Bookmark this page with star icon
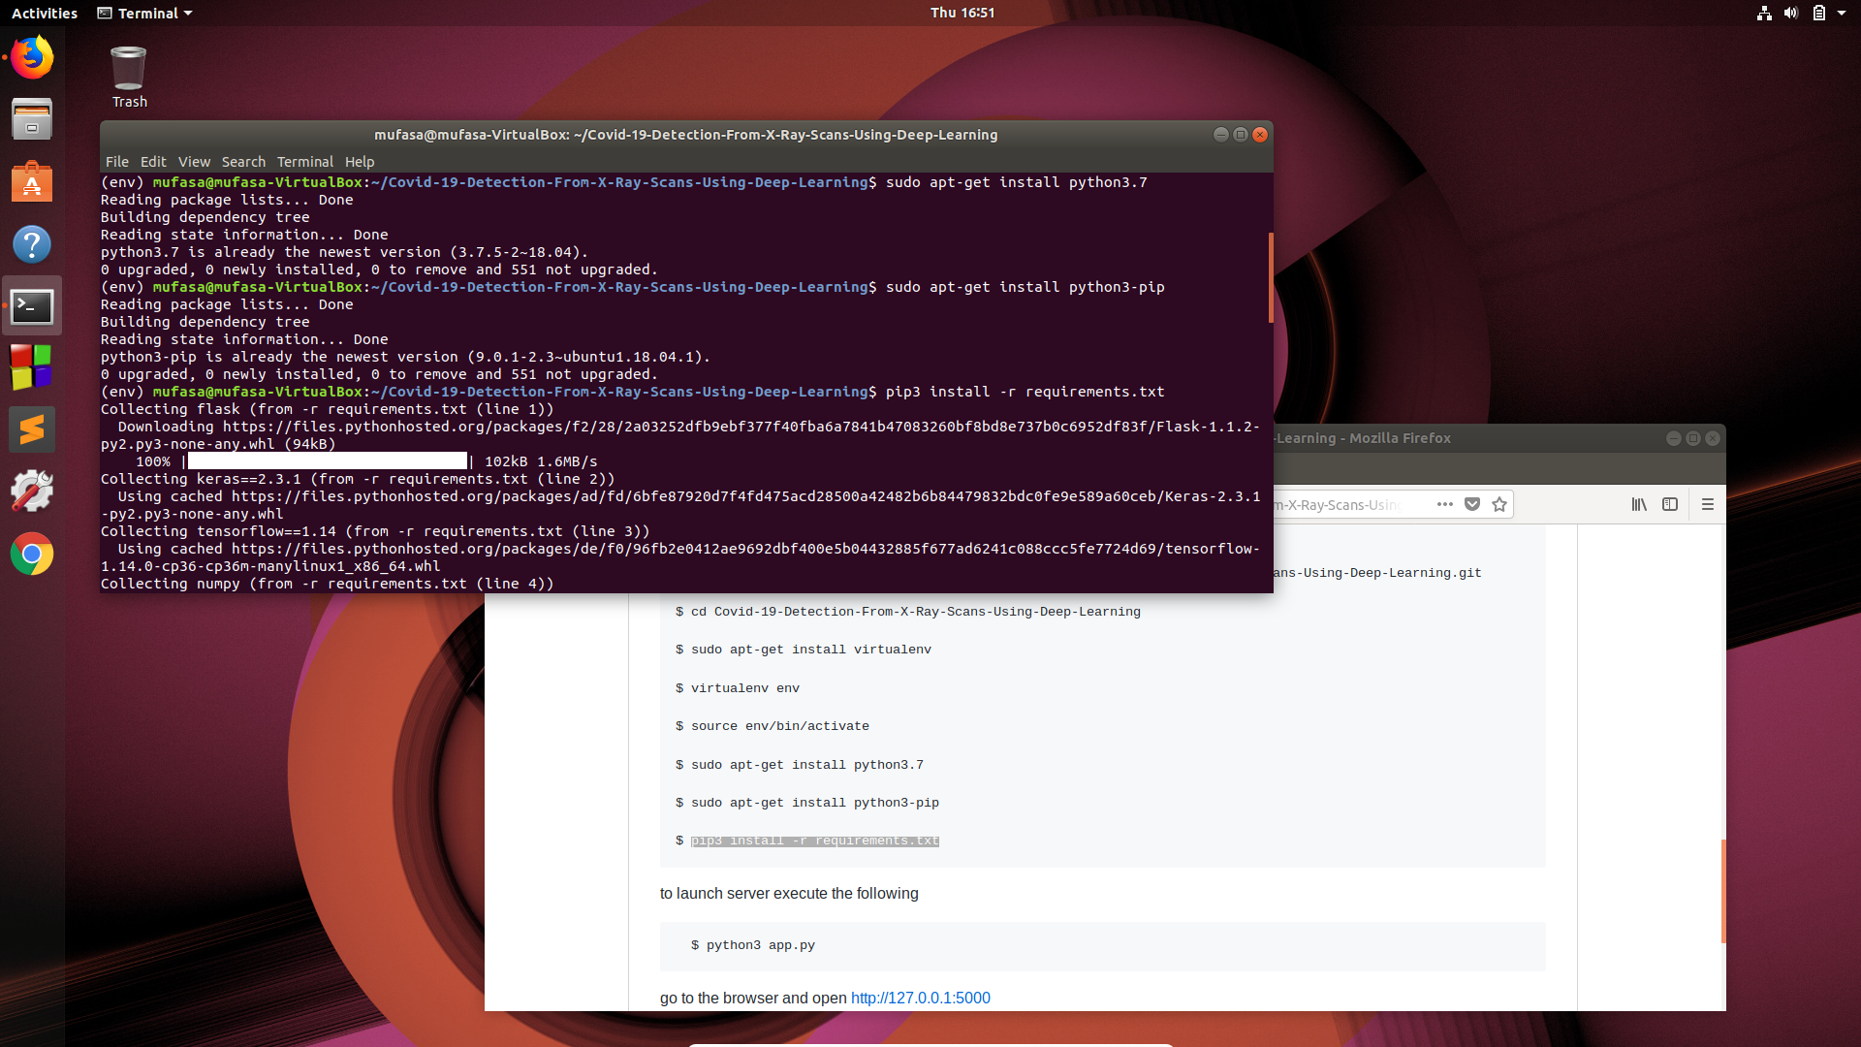 pyautogui.click(x=1499, y=504)
